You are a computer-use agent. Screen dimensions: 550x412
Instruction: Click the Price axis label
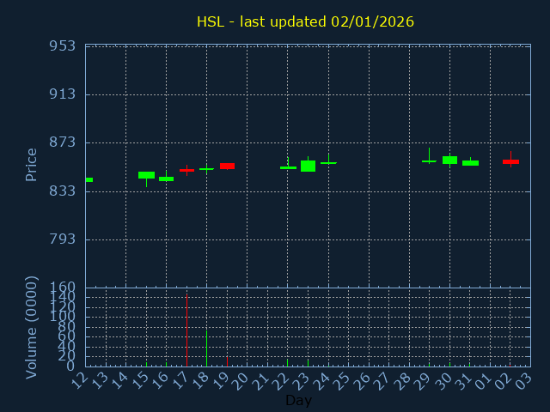point(32,165)
